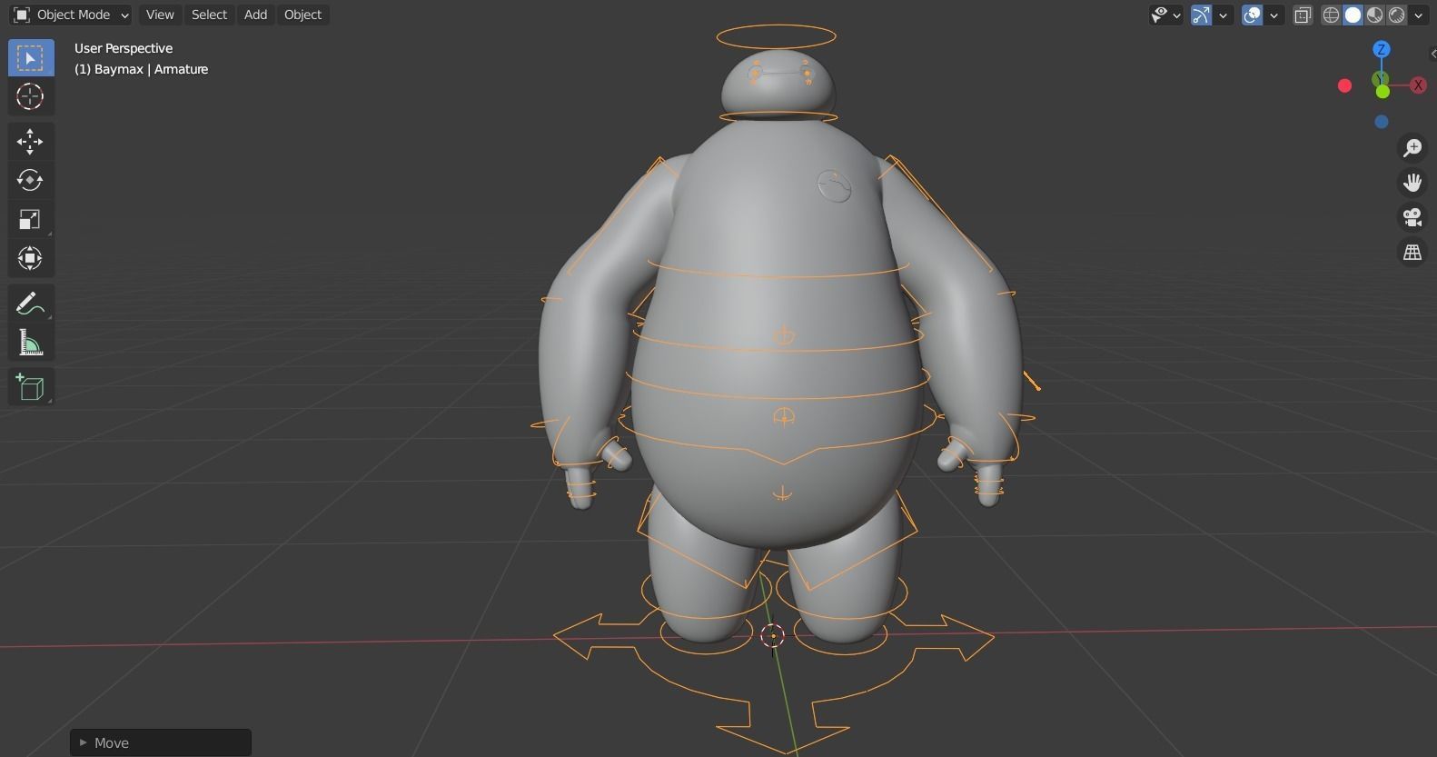Screen dimensions: 1437x757
Task: Select the Scale tool
Action: [31, 219]
